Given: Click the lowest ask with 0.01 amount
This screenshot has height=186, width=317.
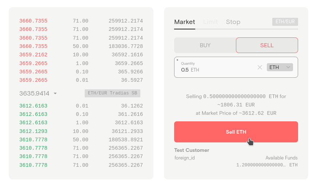Looking at the screenshot, I should pos(81,80).
